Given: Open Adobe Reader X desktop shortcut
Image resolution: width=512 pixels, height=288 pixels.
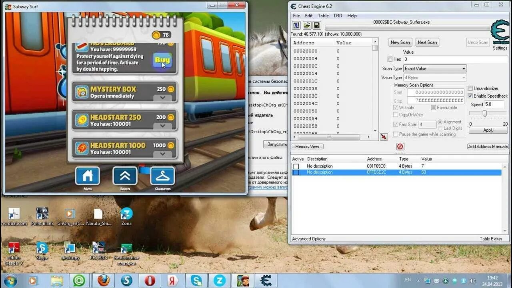Looking at the screenshot, I should point(14,254).
